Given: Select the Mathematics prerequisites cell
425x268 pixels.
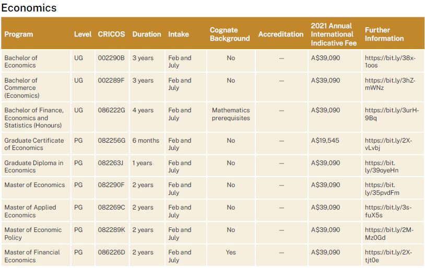Looking at the screenshot, I should pyautogui.click(x=231, y=114).
